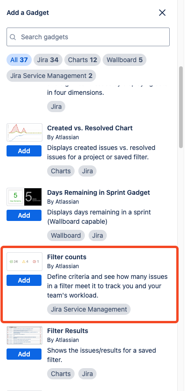187x391 pixels.
Task: Filter gadgets by Wallboard 5
Action: (x=125, y=60)
